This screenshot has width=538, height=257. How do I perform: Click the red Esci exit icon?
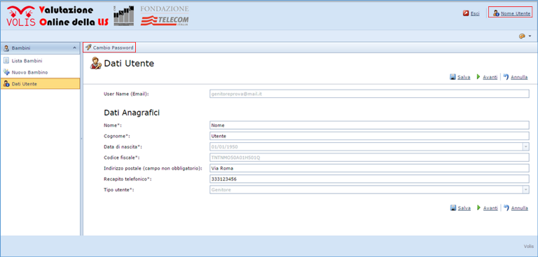click(466, 13)
